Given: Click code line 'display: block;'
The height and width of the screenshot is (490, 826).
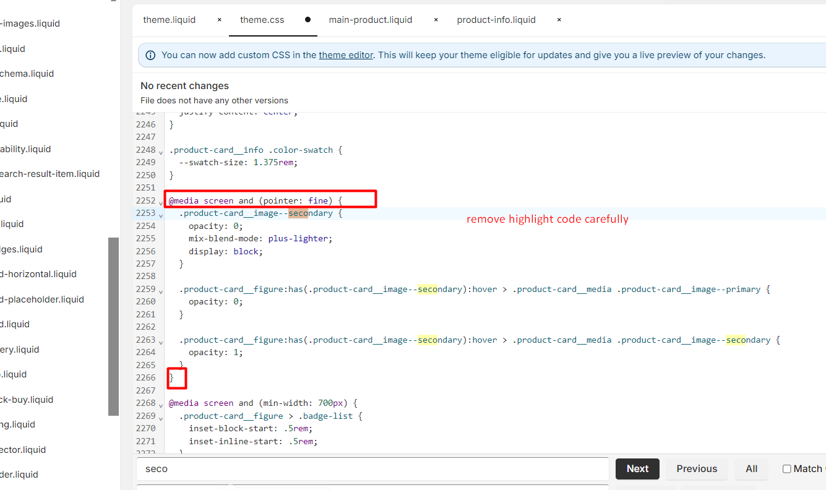Looking at the screenshot, I should click(226, 251).
